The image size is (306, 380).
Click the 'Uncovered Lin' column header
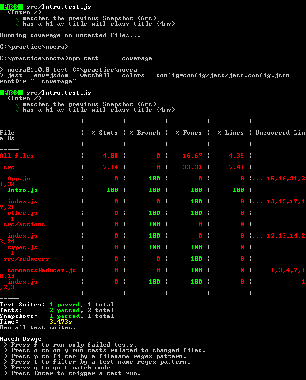(x=280, y=133)
